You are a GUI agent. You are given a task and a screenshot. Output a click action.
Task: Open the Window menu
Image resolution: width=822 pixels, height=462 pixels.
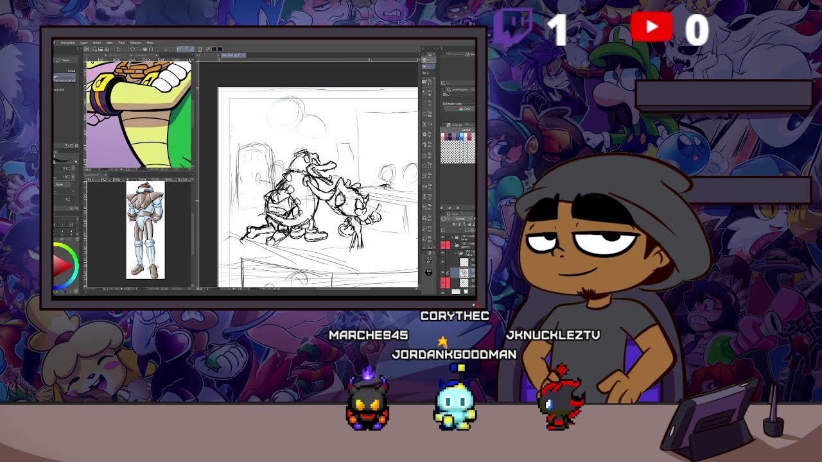point(136,42)
